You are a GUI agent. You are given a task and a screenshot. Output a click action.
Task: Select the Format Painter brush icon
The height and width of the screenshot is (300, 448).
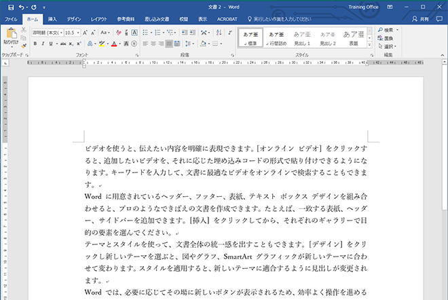[24, 45]
